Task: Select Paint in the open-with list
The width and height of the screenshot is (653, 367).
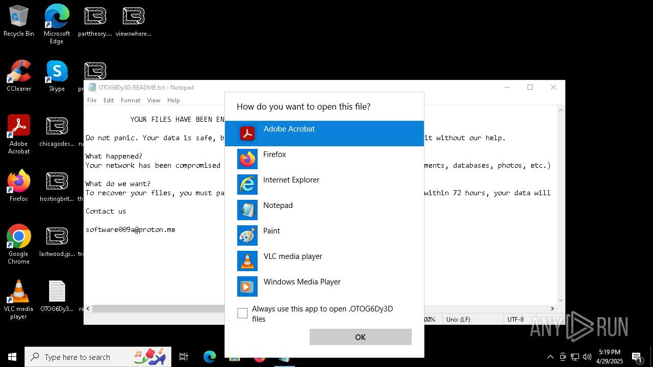Action: tap(324, 235)
